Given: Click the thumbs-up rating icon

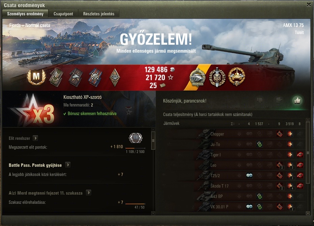Looking at the screenshot, I should (297, 101).
